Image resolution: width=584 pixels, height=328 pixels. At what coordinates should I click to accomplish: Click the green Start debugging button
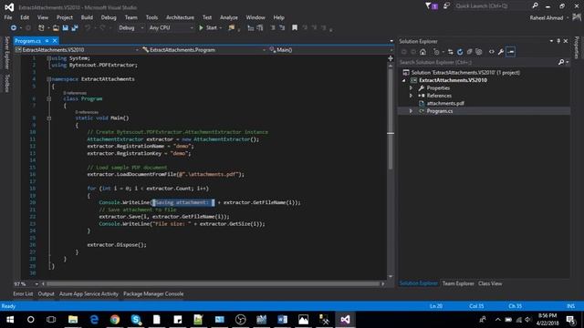tap(208, 28)
